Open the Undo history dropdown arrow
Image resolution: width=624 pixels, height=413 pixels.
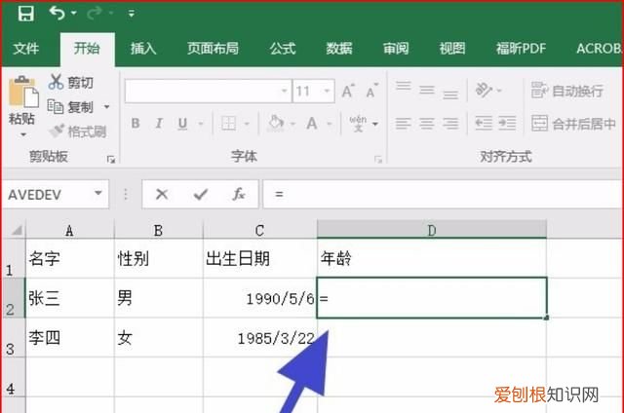point(74,13)
